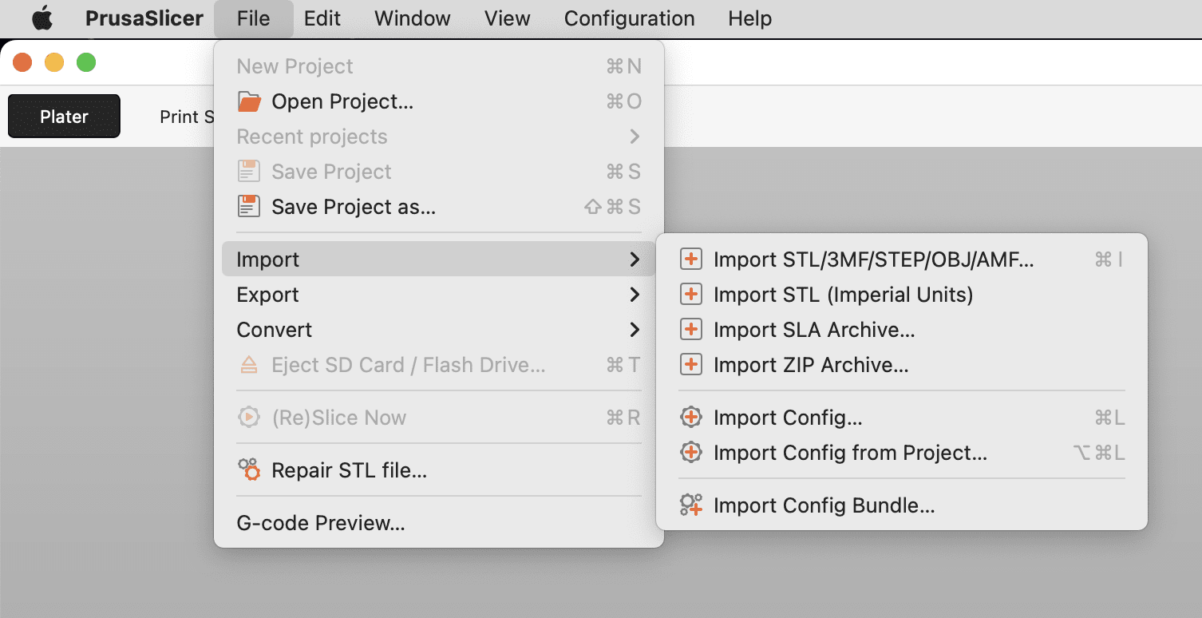Image resolution: width=1202 pixels, height=618 pixels.
Task: Open the Configuration menu
Action: coord(629,18)
